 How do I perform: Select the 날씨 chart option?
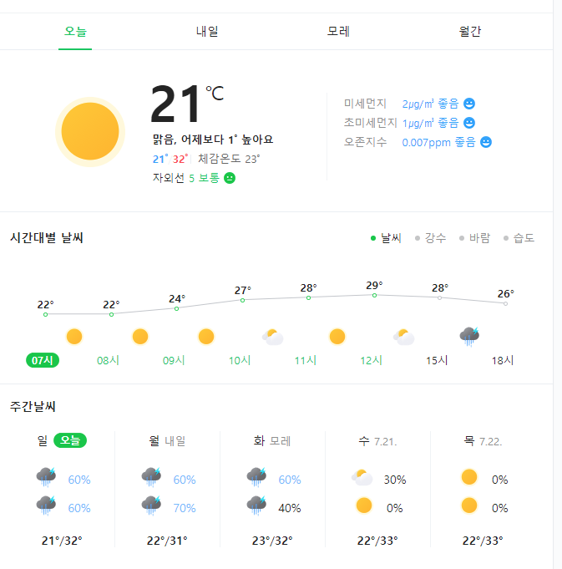coord(386,238)
